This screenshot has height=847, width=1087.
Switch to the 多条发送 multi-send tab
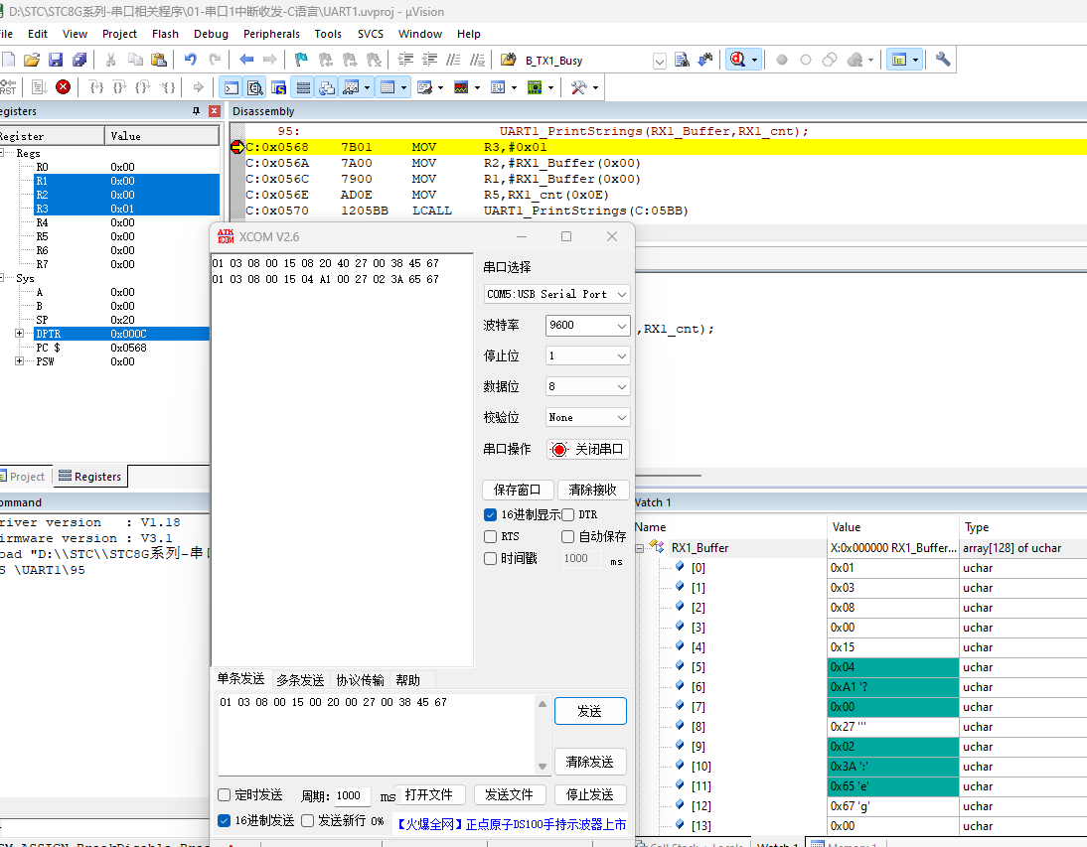300,680
